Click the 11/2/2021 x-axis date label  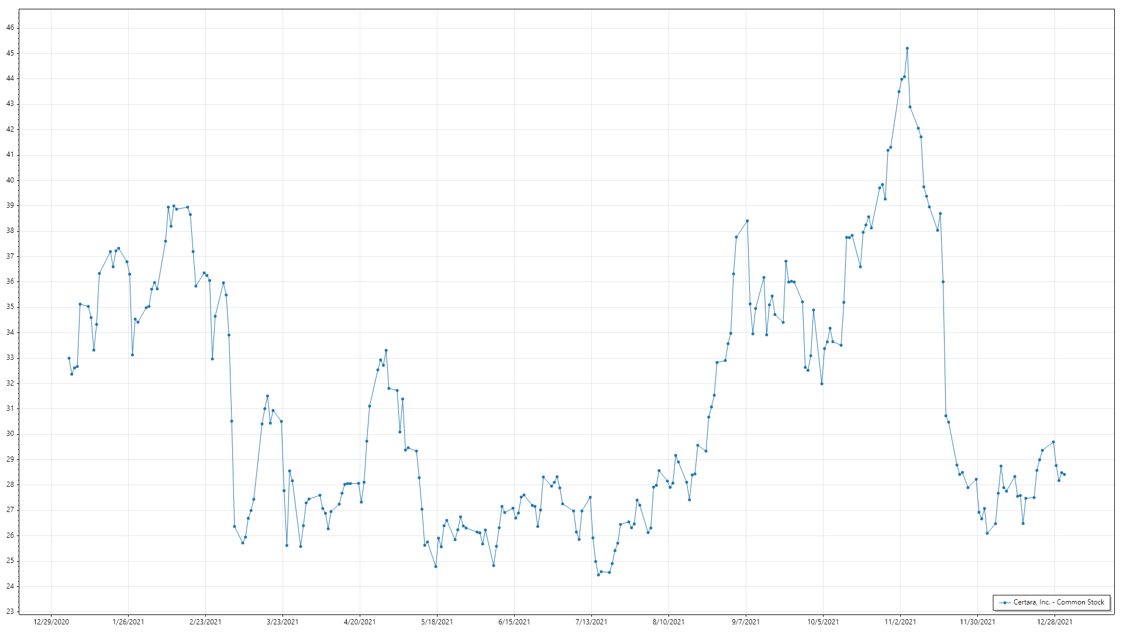pyautogui.click(x=900, y=622)
